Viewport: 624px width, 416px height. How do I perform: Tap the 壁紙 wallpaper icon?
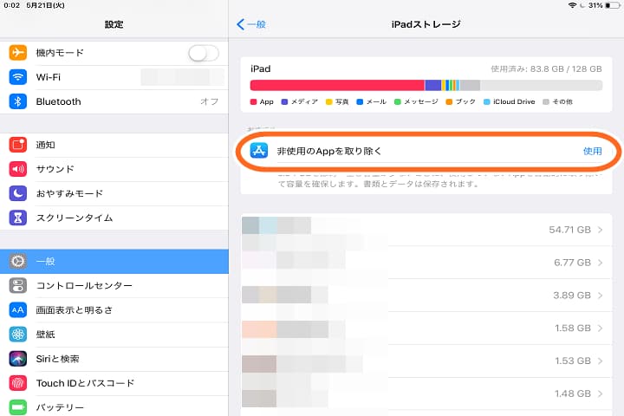(x=18, y=335)
